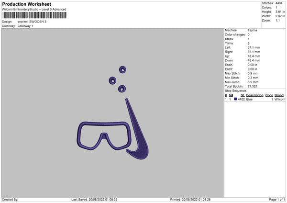287x203 pixels.
Task: Click the 'Color changes:' label
Action: click(x=235, y=34)
